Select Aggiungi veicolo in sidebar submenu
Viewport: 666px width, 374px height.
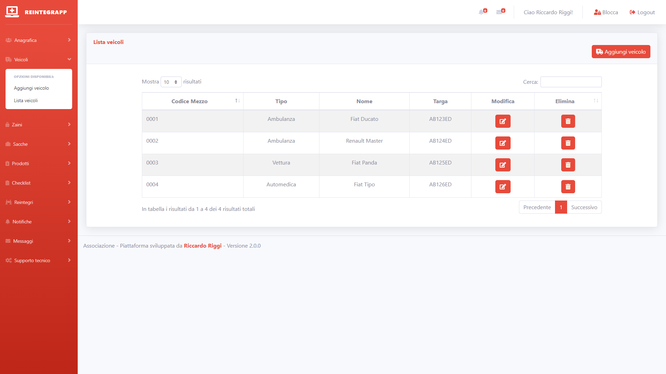[x=32, y=88]
